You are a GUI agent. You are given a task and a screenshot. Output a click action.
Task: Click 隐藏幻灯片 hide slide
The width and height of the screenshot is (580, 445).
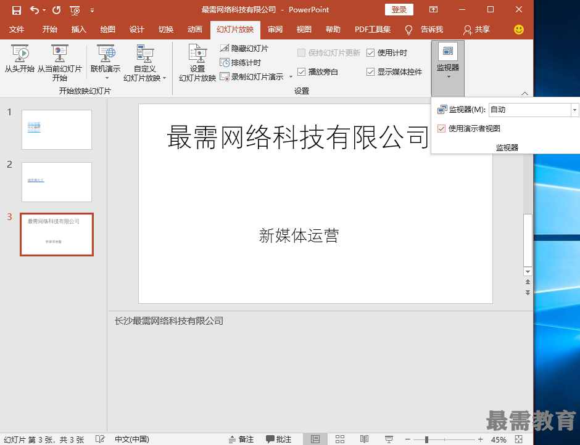(244, 48)
